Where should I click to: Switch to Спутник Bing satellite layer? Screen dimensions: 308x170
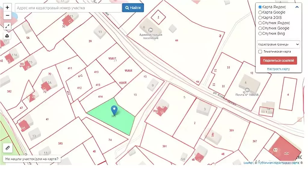(x=260, y=34)
